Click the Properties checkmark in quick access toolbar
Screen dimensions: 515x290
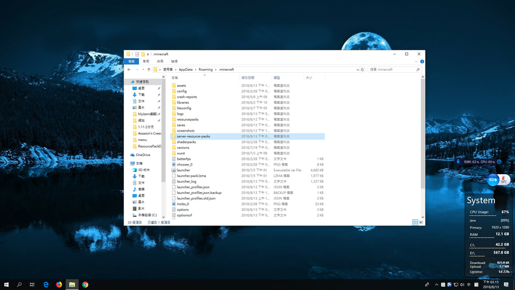[137, 54]
